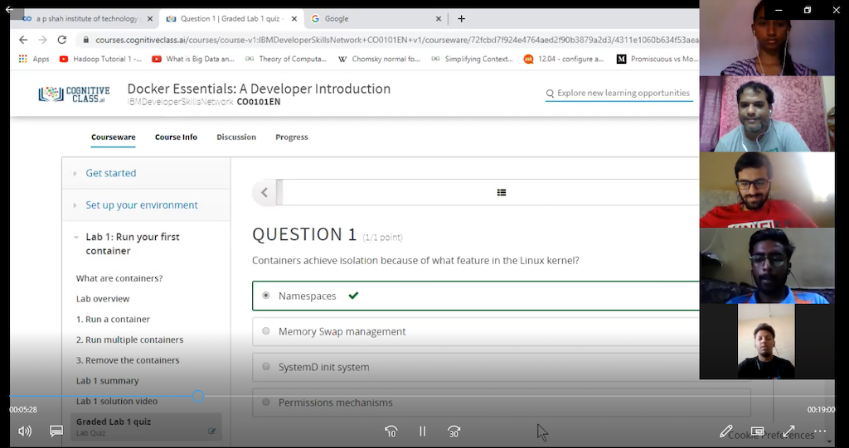Viewport: 849px width, 448px height.
Task: Pause the video playback
Action: tap(422, 431)
